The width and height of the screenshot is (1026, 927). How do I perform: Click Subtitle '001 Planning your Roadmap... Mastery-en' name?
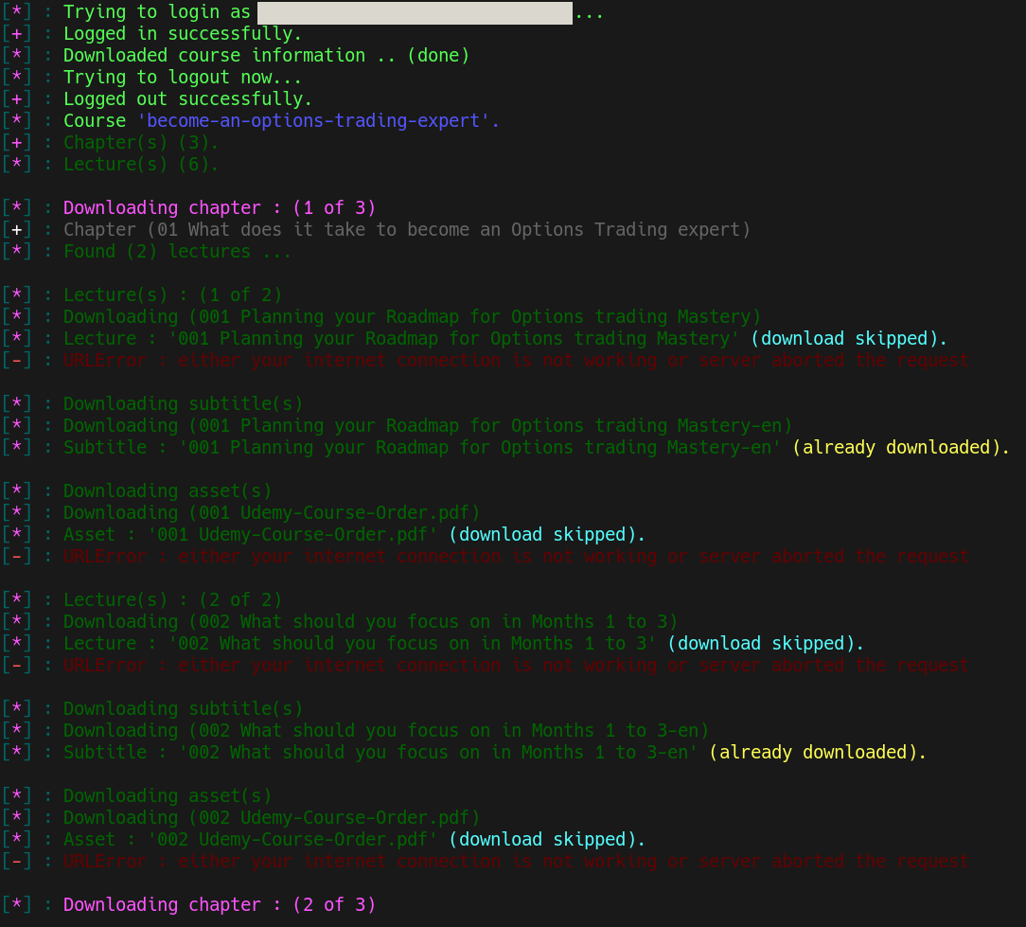480,447
